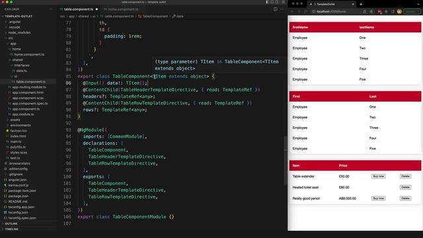Reload the localhost page
The image size is (423, 238).
click(x=305, y=12)
